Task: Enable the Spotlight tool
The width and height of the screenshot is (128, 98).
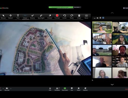Action: pos(41,16)
